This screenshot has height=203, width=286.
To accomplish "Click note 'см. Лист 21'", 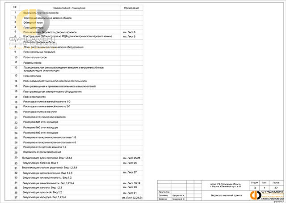I will 130,193.
